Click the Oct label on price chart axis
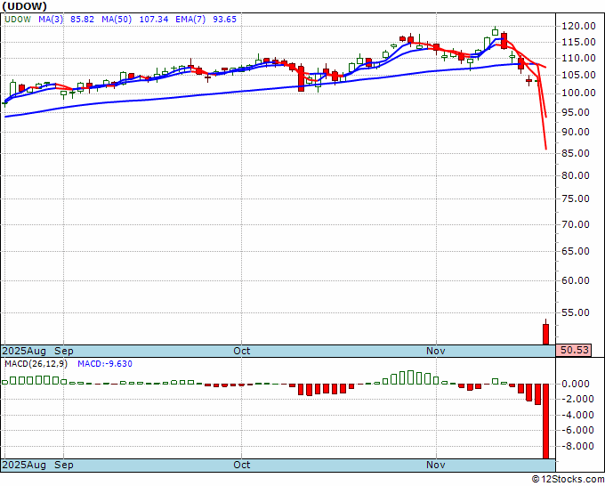 point(242,351)
